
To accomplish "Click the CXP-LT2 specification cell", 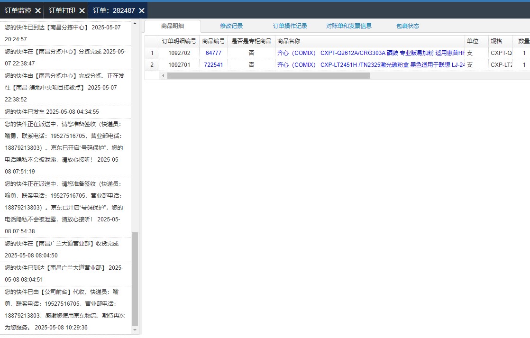I will [500, 65].
